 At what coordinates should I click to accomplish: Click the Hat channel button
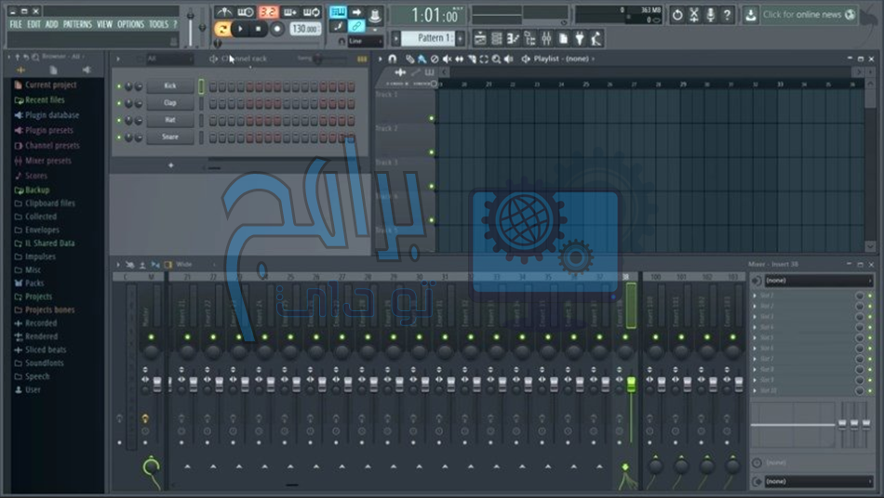pos(169,121)
